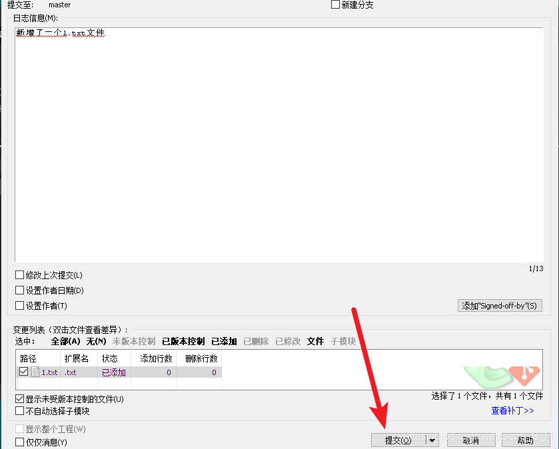Screen dimensions: 559x449
Task: Open the 提交至 master branch selector
Action: 59,5
